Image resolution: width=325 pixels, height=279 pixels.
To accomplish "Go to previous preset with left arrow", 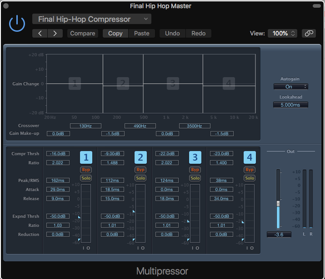I will click(x=40, y=33).
